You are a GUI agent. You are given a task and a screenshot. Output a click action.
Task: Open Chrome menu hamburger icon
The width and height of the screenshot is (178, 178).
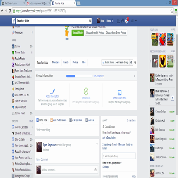pos(176,11)
